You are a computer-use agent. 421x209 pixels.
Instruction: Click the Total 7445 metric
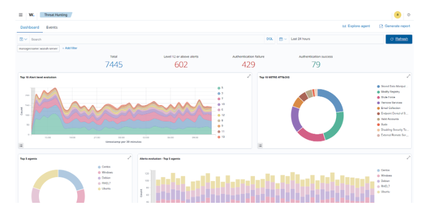coord(114,65)
